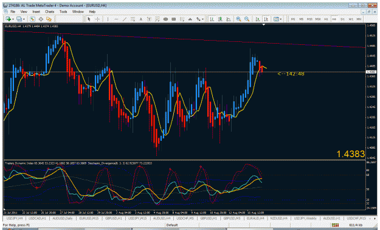Switch chart to Line Chart icon

[x=229, y=19]
